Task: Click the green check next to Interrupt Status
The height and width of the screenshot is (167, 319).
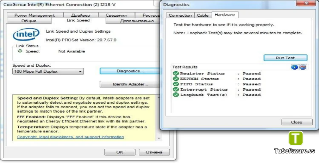Action: [x=176, y=89]
